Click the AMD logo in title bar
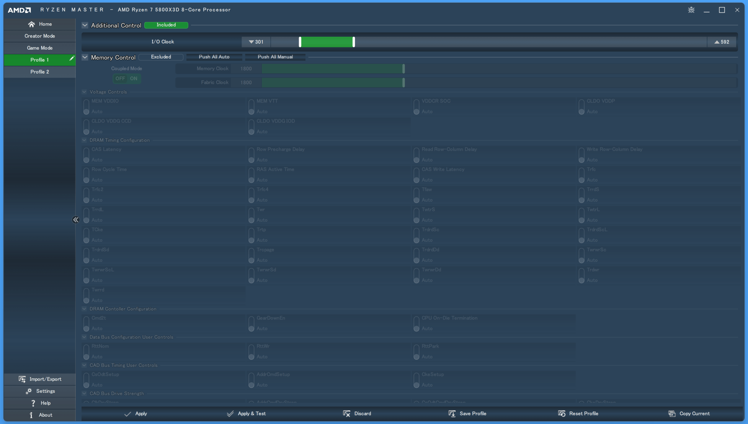 click(19, 10)
